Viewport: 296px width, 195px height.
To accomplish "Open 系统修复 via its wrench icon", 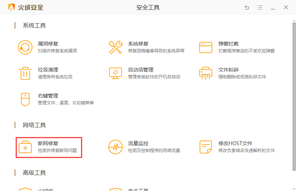I will [x=116, y=47].
